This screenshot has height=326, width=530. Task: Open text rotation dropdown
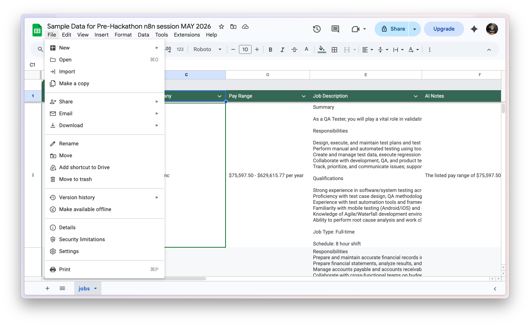[414, 49]
